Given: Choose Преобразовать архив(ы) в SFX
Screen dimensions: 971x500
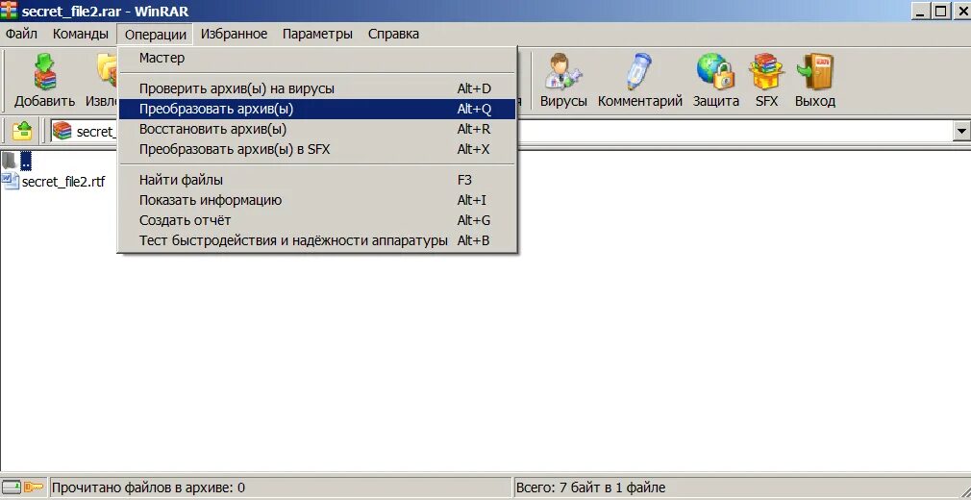Looking at the screenshot, I should [317, 149].
